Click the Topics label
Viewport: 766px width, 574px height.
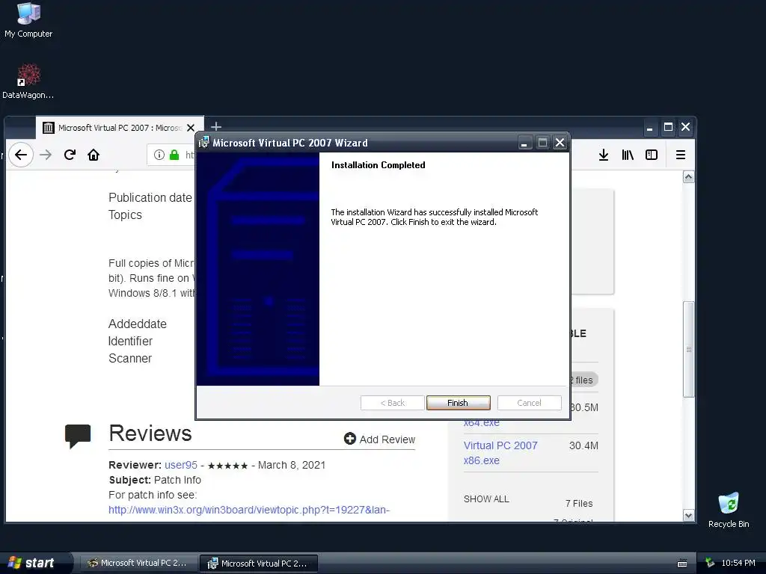[x=125, y=215]
